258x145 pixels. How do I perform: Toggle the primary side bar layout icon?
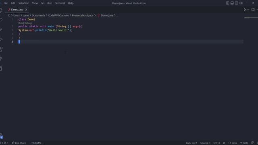(x=227, y=3)
